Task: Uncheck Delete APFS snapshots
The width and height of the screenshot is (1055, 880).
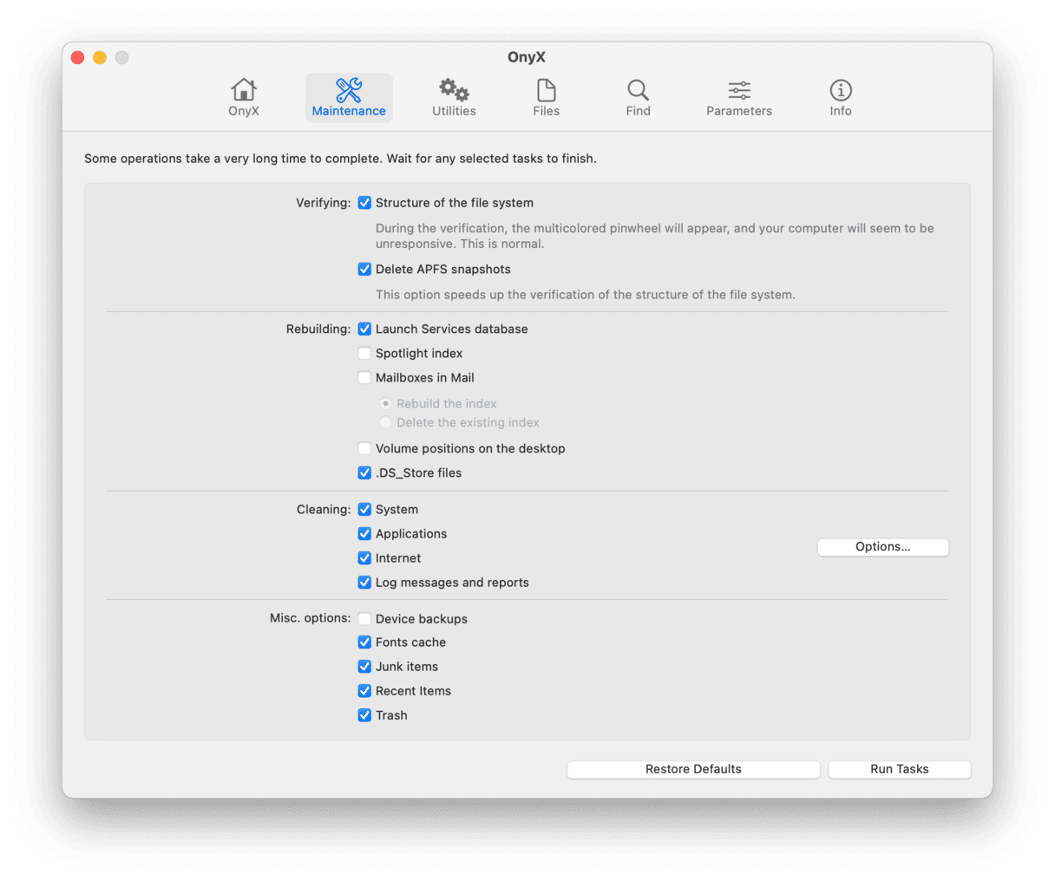Action: pos(364,270)
